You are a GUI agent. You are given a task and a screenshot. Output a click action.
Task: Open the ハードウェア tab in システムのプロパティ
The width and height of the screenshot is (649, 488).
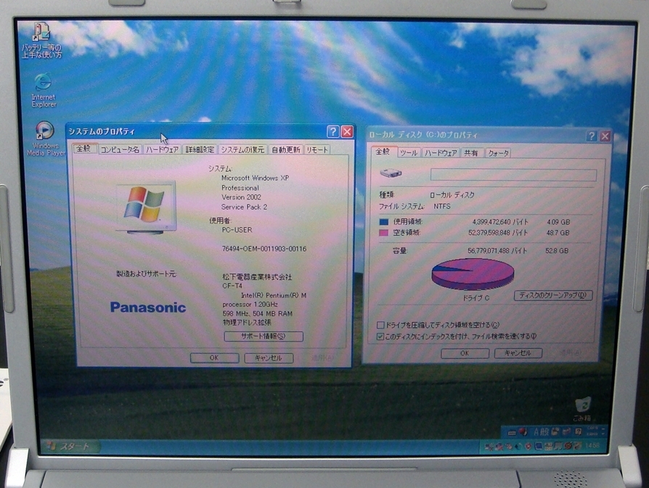point(163,149)
